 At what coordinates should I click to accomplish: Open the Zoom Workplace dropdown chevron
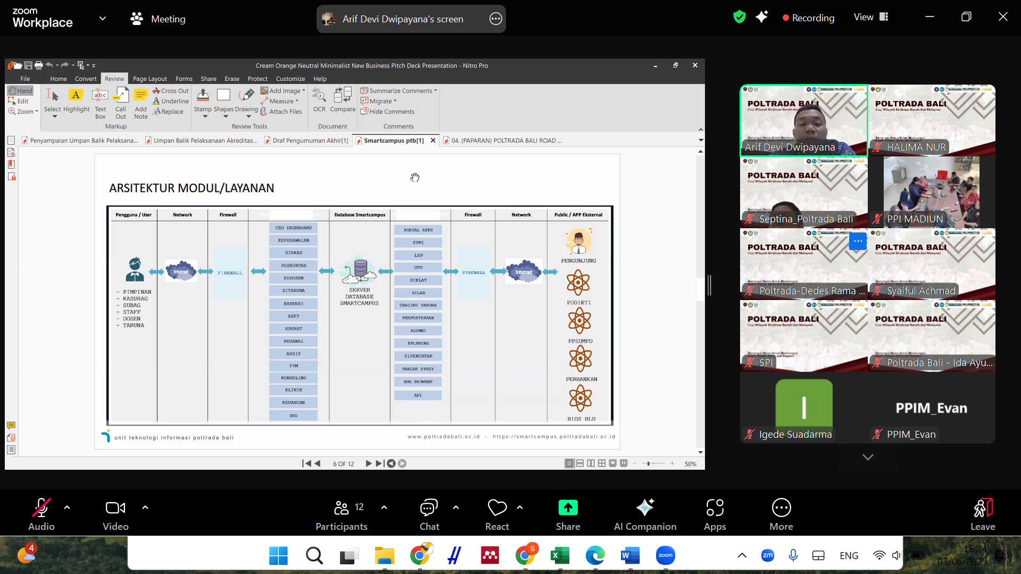pyautogui.click(x=103, y=19)
